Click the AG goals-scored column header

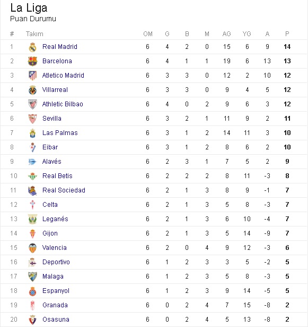pos(227,34)
